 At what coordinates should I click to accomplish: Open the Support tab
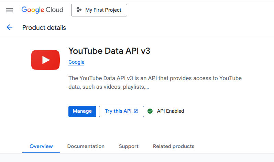[129, 146]
